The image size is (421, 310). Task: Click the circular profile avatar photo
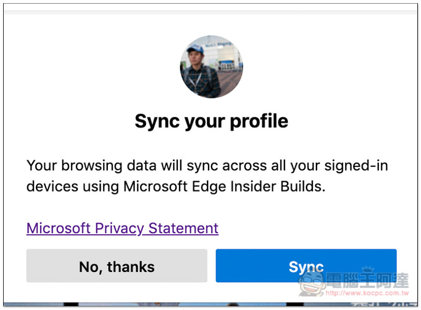tap(212, 67)
